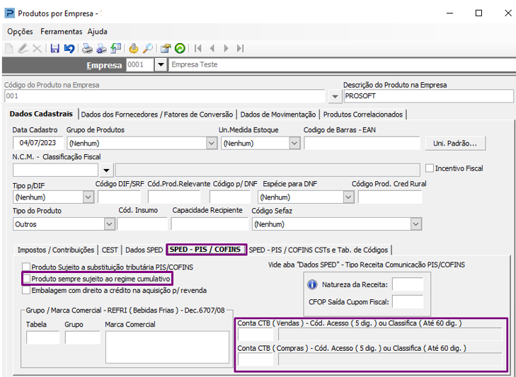Viewport: 516px width, 377px height.
Task: Toggle the Incentivo Fiscal checkbox
Action: click(430, 168)
